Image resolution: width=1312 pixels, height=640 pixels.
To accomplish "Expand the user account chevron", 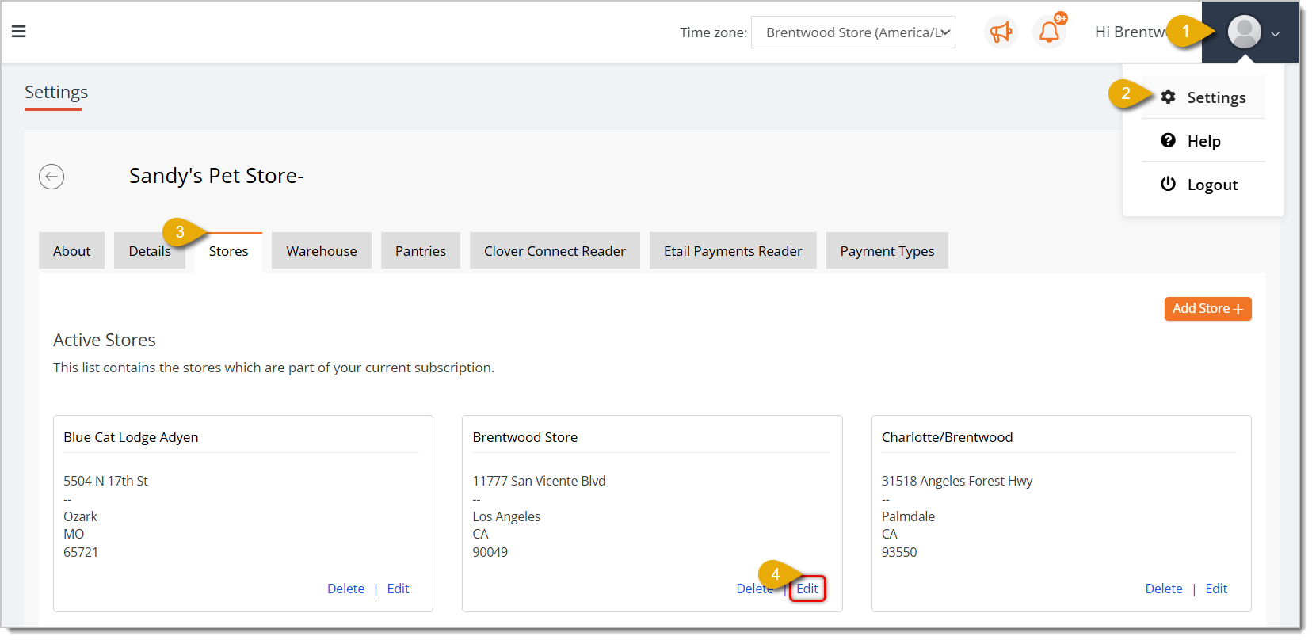I will [1275, 33].
